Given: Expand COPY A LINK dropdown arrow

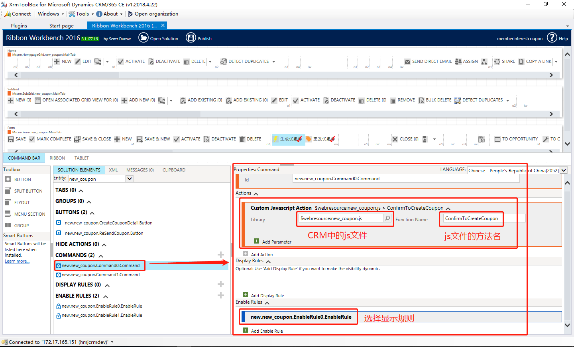Looking at the screenshot, I should (x=556, y=62).
